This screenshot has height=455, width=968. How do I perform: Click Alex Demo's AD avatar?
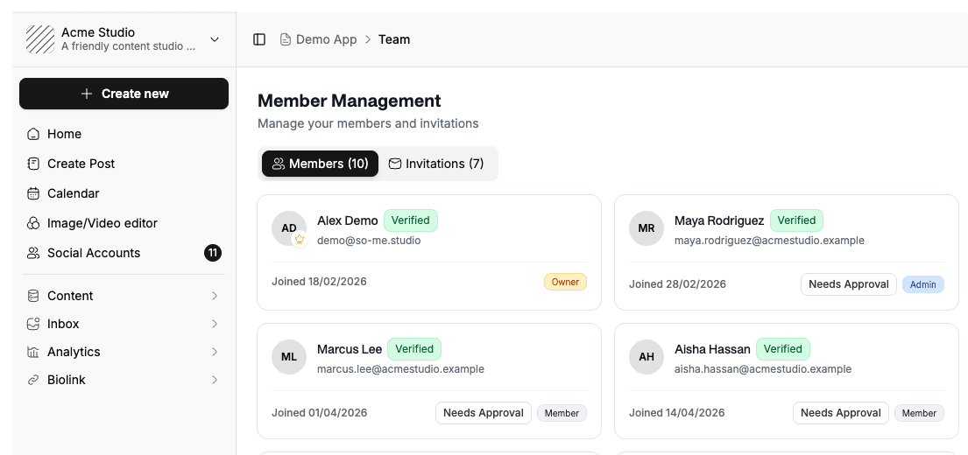pos(289,228)
